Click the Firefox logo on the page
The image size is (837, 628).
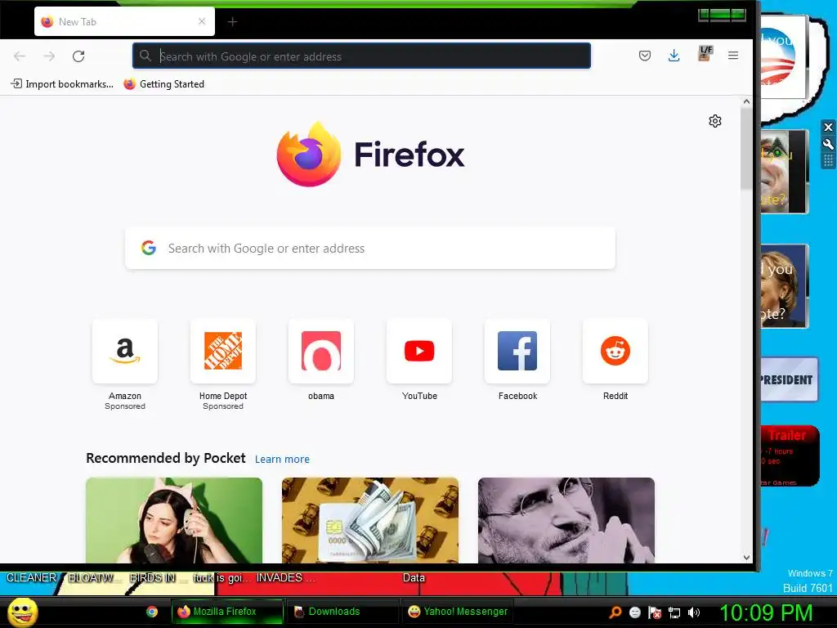(x=370, y=155)
